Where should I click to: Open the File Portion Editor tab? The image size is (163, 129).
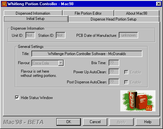[x=88, y=13]
